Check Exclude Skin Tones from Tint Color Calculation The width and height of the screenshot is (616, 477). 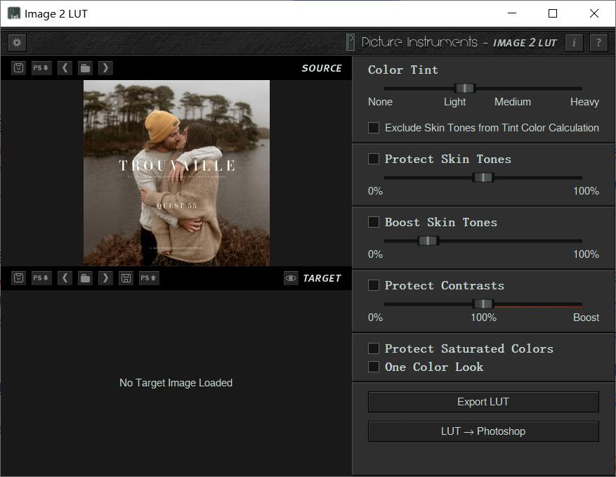pyautogui.click(x=373, y=128)
